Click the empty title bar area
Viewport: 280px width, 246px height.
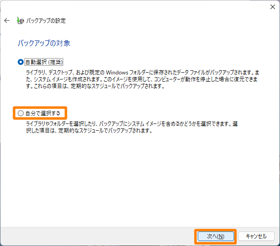point(136,6)
